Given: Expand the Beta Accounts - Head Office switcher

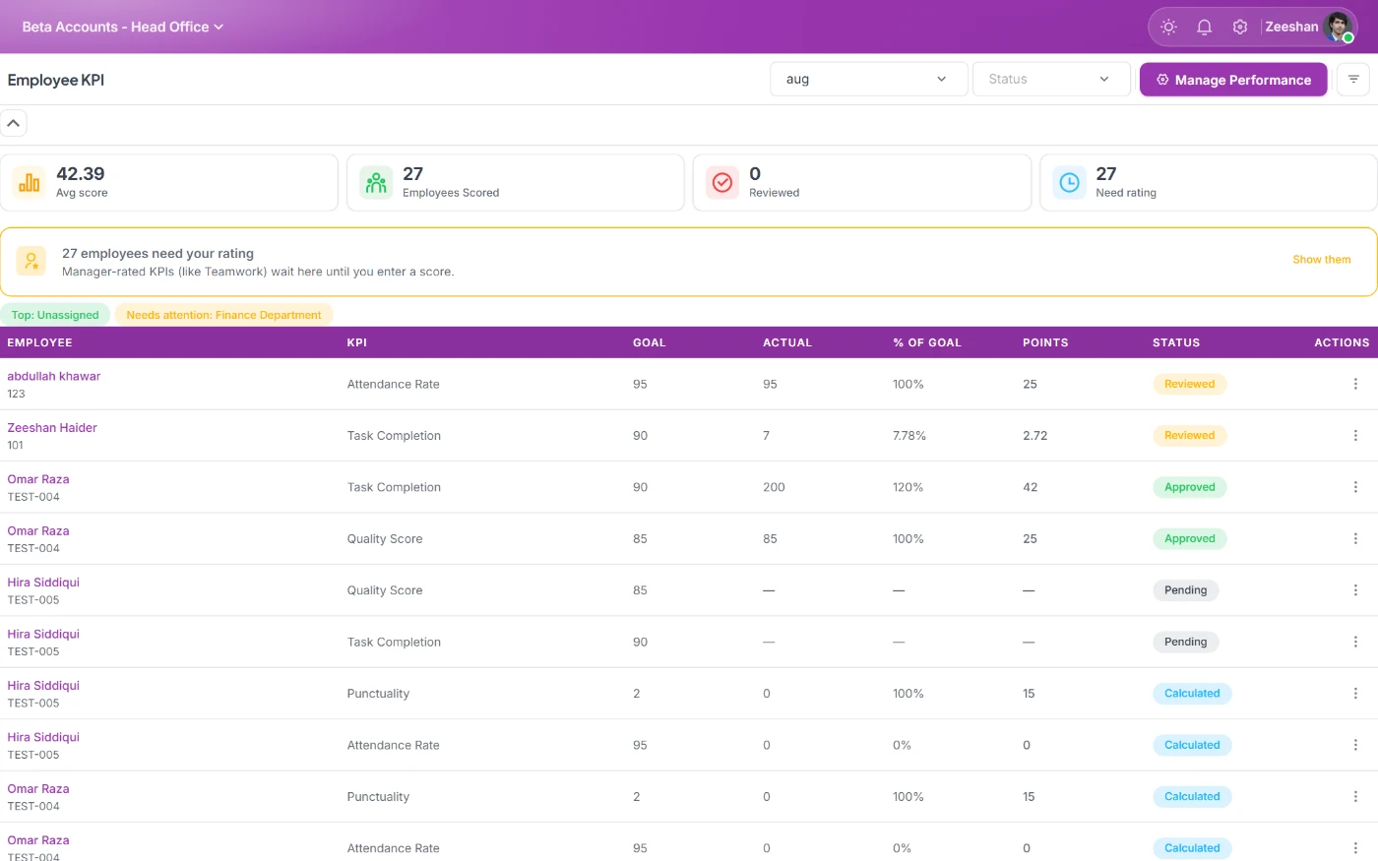Looking at the screenshot, I should click(123, 27).
